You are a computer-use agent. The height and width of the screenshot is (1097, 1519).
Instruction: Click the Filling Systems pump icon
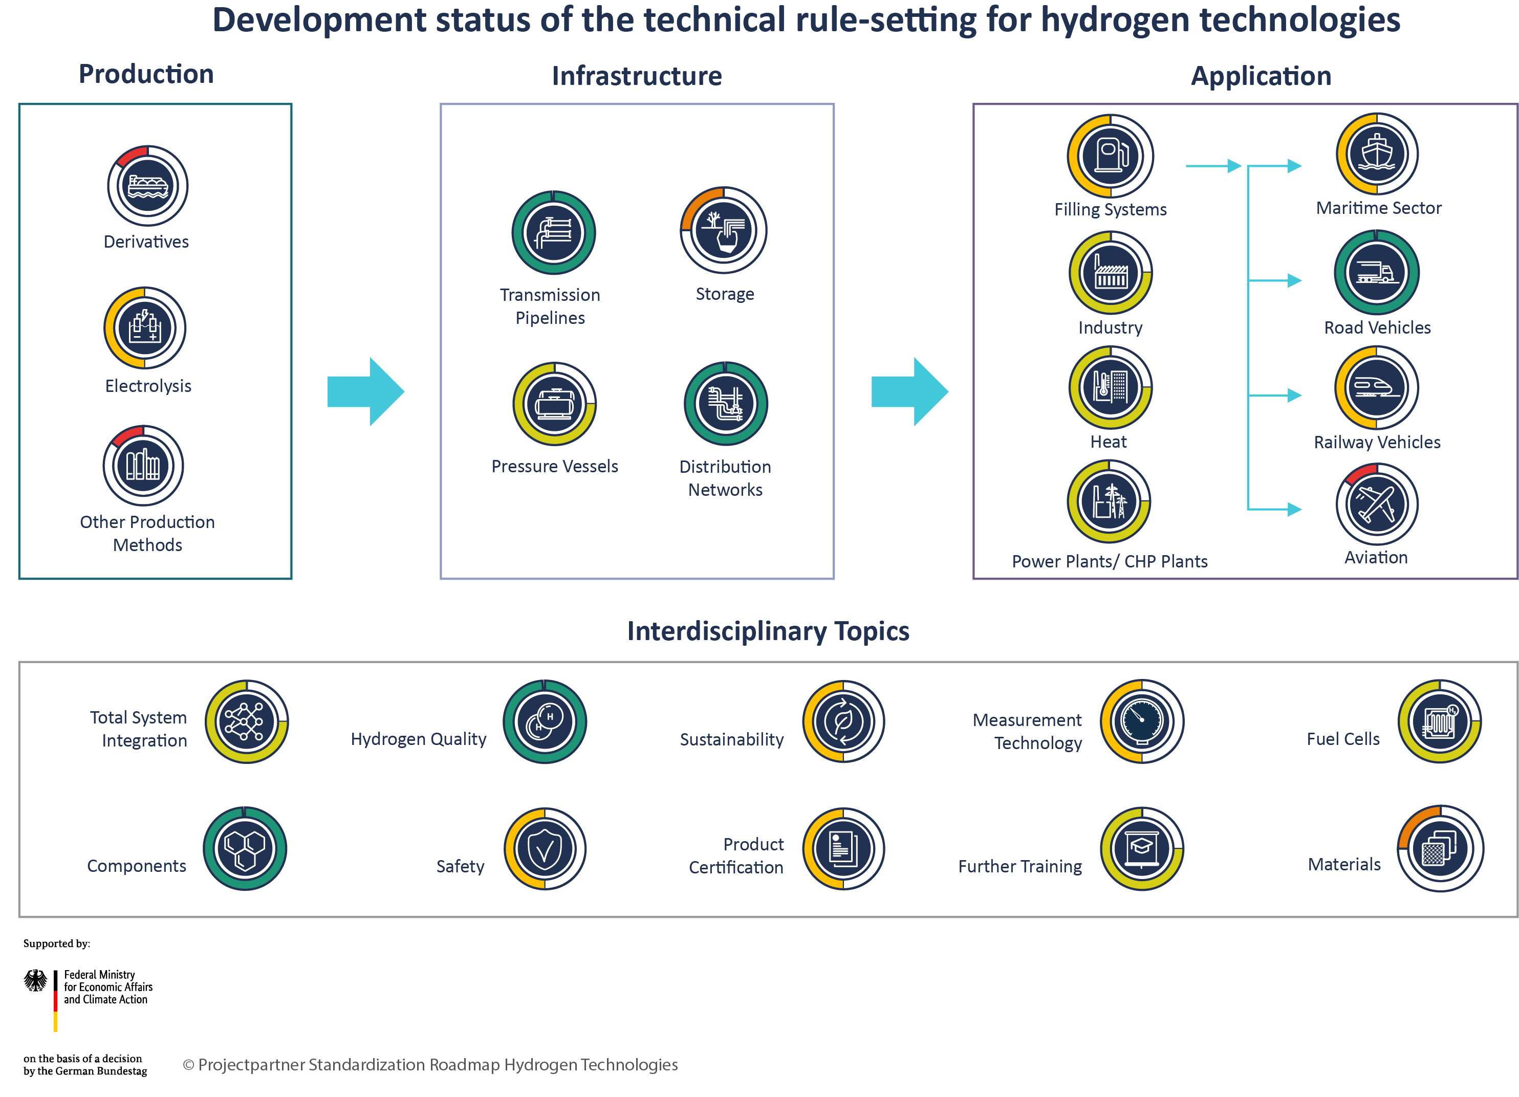pyautogui.click(x=1110, y=156)
